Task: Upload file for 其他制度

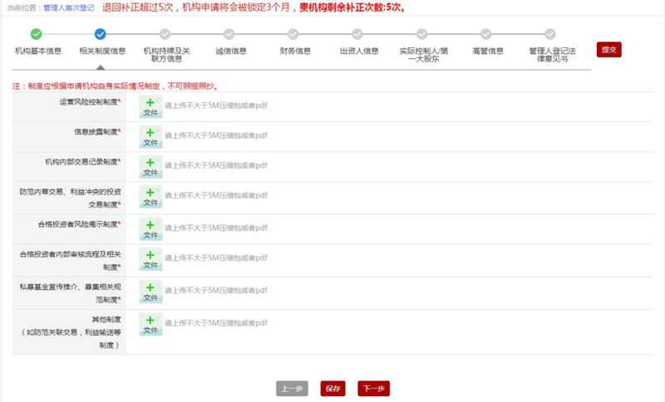Action: tap(150, 325)
